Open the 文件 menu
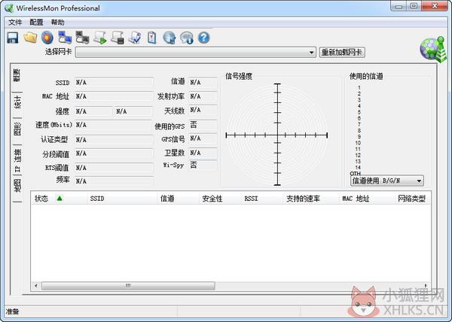Viewport: 452px width, 322px height. pos(15,23)
